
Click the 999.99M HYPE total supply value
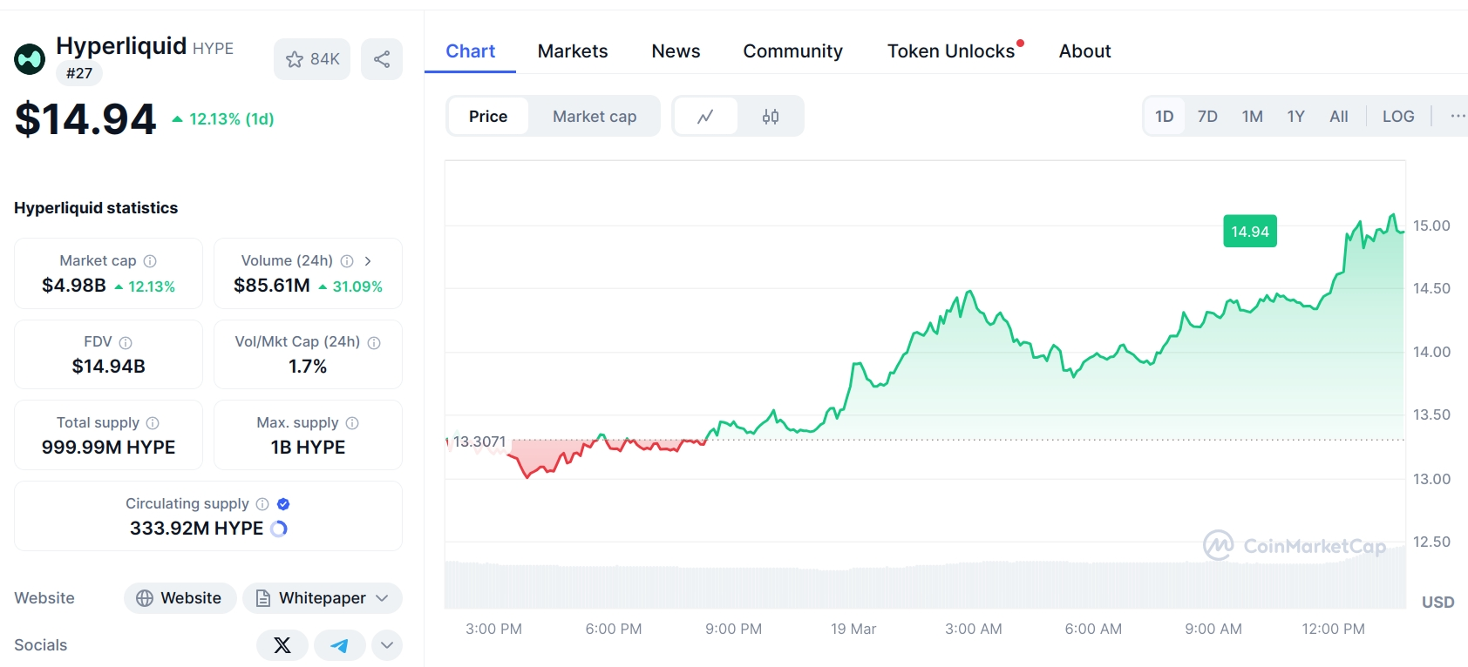[109, 448]
